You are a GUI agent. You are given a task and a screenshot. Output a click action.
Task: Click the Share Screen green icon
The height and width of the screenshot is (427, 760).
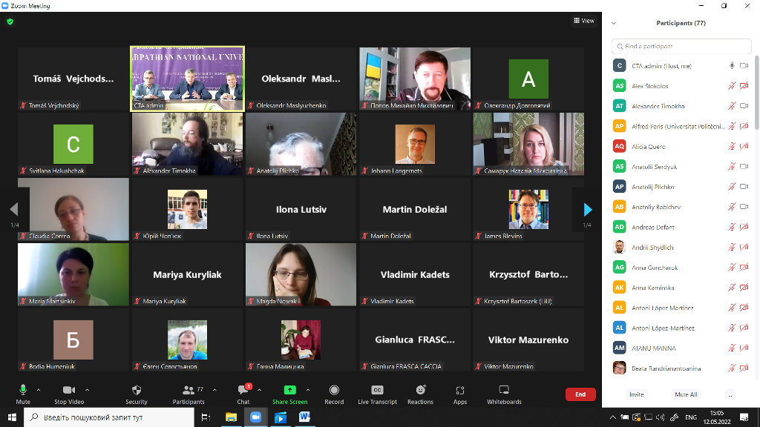(x=289, y=391)
